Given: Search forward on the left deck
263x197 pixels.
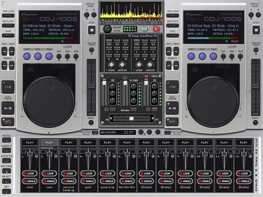Looking at the screenshot, I should point(12,65).
